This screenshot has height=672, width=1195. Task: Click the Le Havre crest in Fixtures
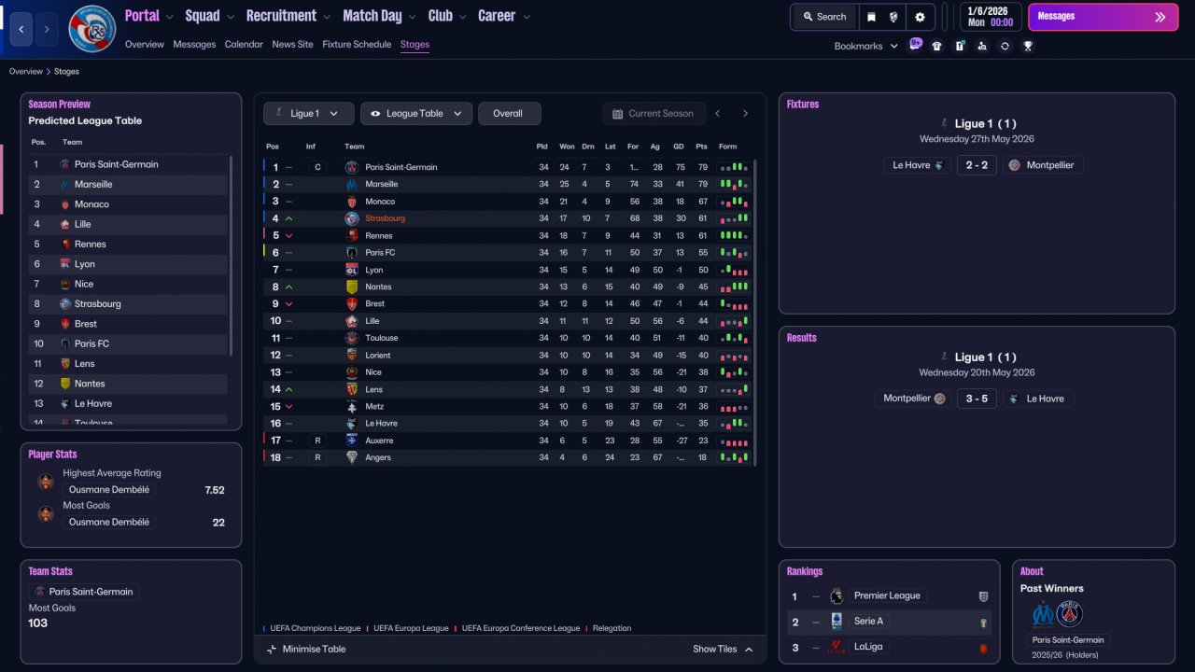(x=940, y=165)
